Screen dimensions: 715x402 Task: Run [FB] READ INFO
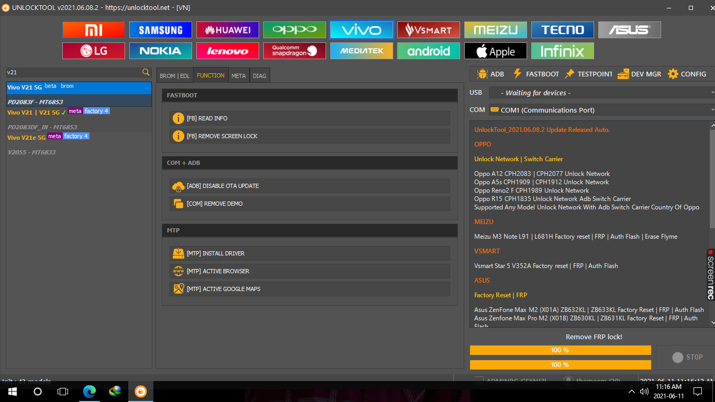click(310, 118)
